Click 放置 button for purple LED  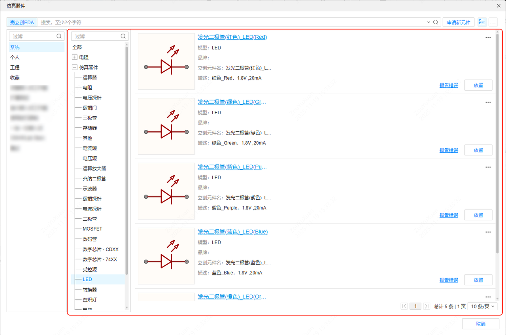(478, 215)
